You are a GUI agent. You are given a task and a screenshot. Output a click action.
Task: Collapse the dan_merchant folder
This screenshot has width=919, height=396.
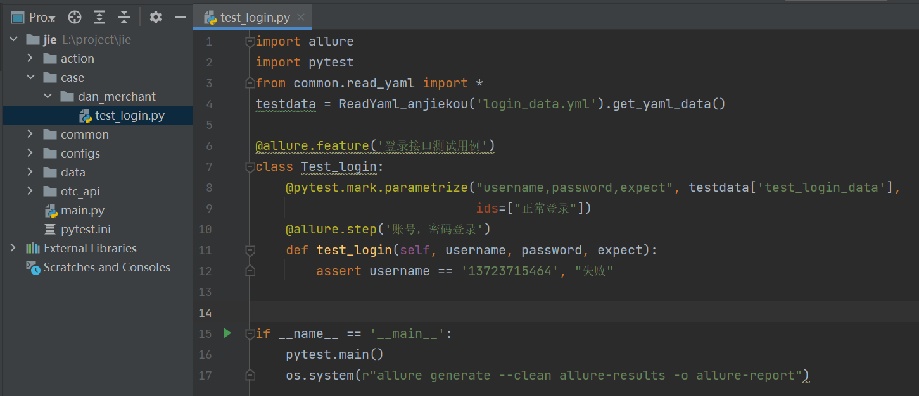click(x=48, y=96)
